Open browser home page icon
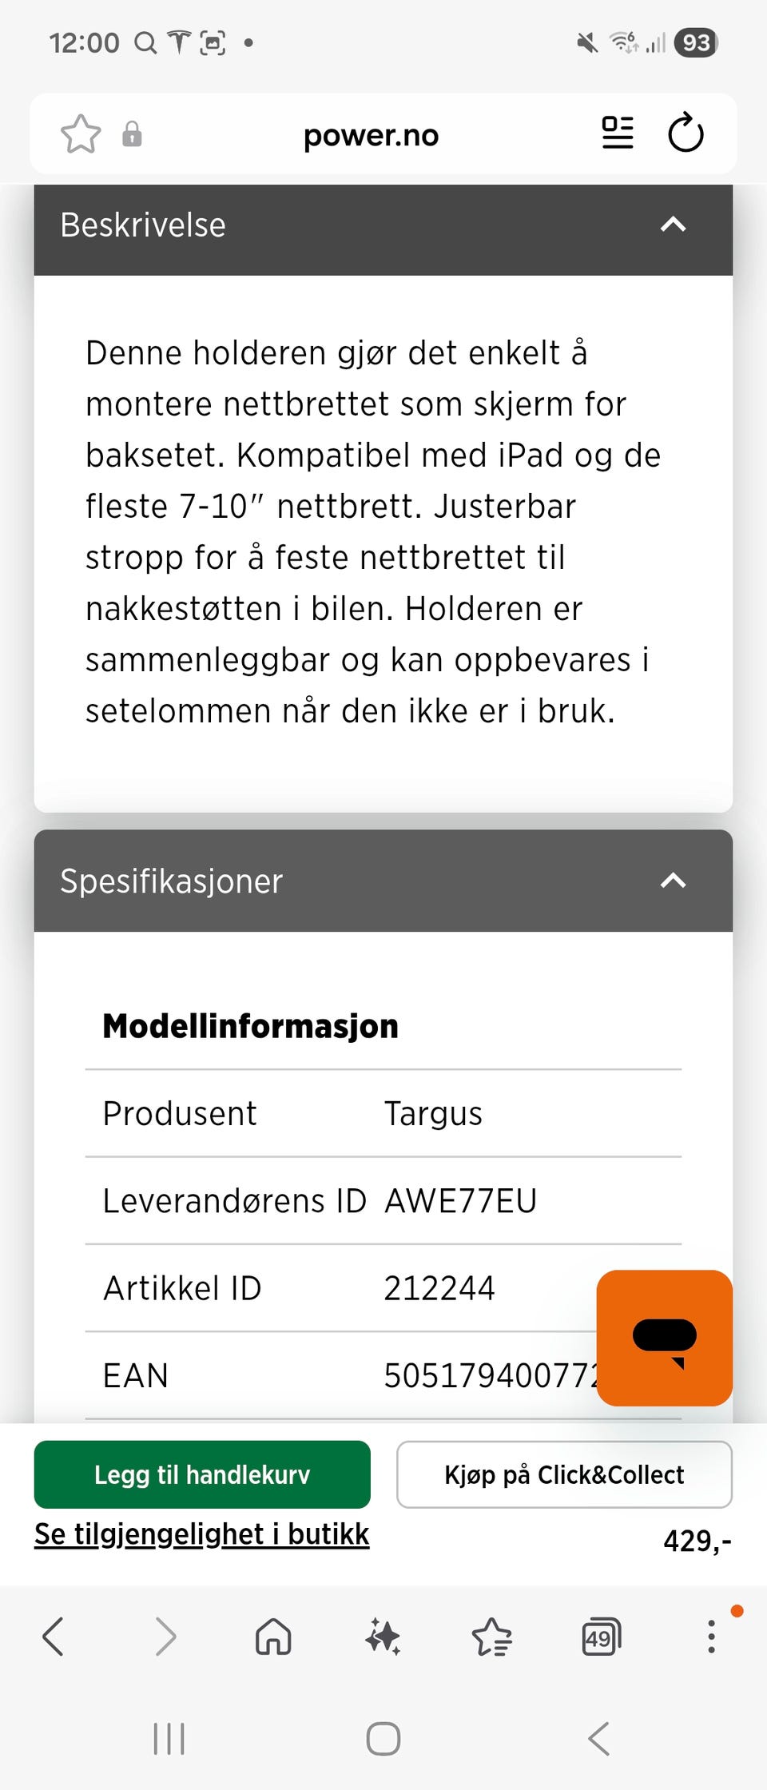This screenshot has width=767, height=1790. coord(273,1636)
